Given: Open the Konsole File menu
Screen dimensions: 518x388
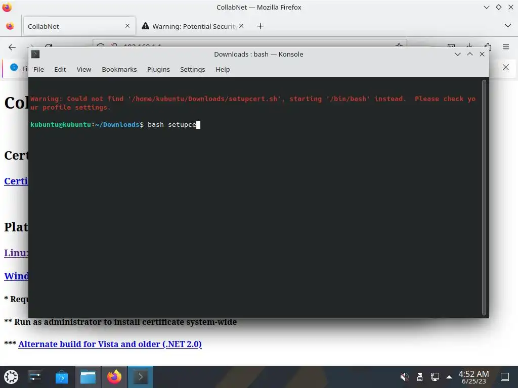Looking at the screenshot, I should [x=38, y=69].
